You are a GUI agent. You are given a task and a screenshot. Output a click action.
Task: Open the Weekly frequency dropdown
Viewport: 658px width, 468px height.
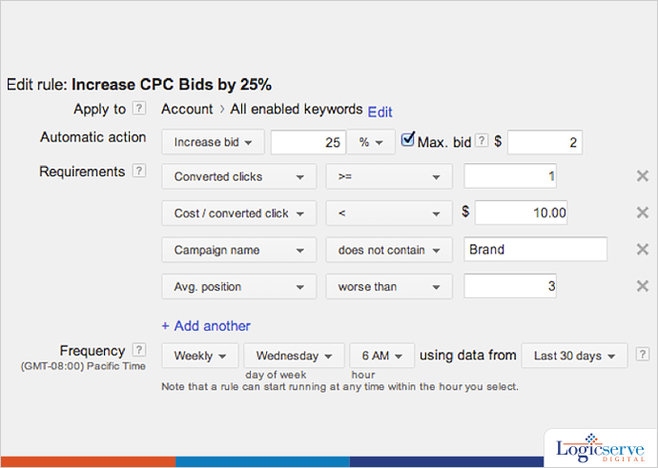pyautogui.click(x=199, y=356)
